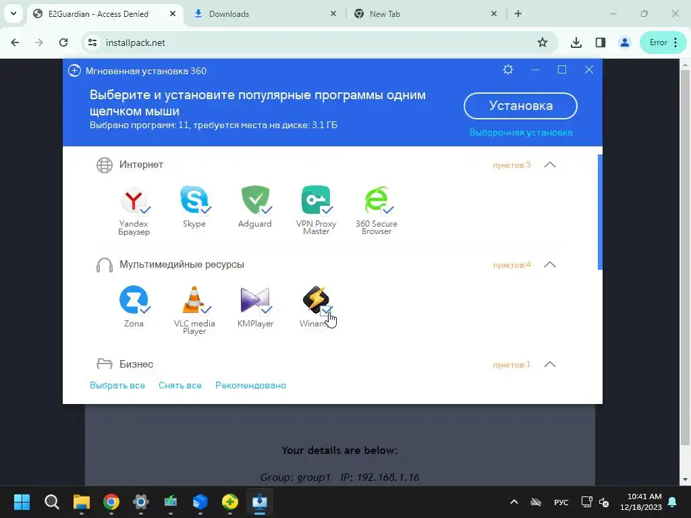The height and width of the screenshot is (518, 691).
Task: Click headphones icon beside Мультимедийные ресурсы
Action: pyautogui.click(x=105, y=265)
